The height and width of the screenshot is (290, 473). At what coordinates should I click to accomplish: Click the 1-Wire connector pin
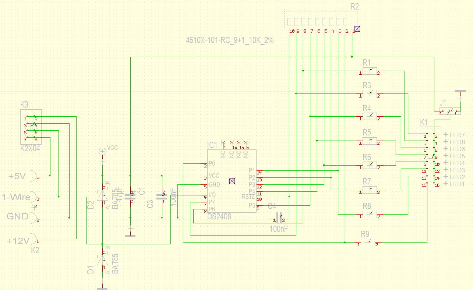point(34,197)
